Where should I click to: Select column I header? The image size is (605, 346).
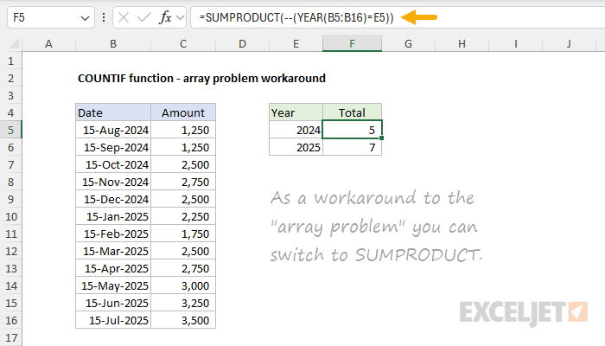tap(515, 44)
